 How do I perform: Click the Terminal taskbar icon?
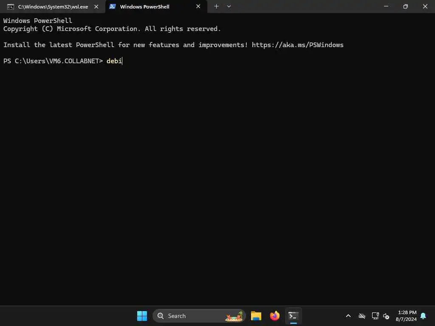(x=293, y=316)
